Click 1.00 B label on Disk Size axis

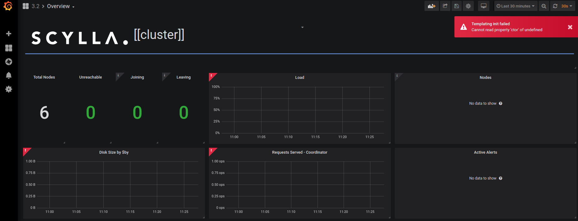pyautogui.click(x=31, y=161)
